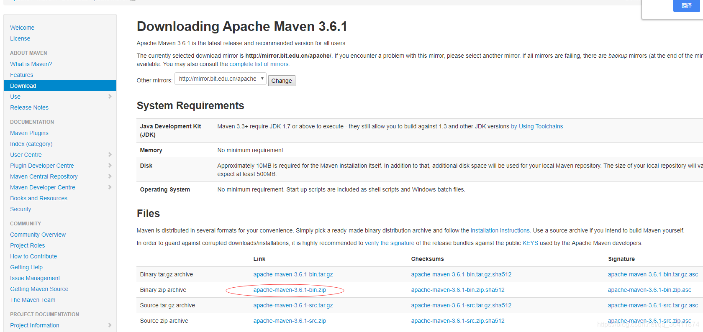Open Issue Management link

35,278
